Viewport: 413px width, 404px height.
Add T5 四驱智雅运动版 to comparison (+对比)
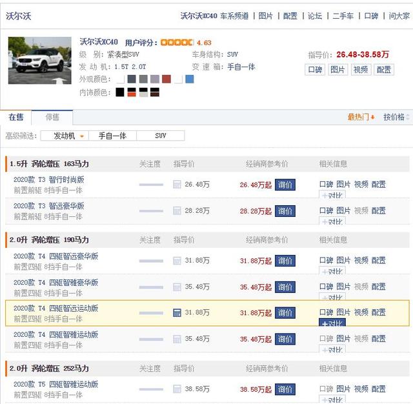[x=332, y=399]
